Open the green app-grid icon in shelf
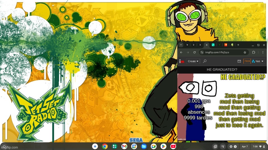Image resolution: width=268 pixels, height=150 pixels. [114, 146]
